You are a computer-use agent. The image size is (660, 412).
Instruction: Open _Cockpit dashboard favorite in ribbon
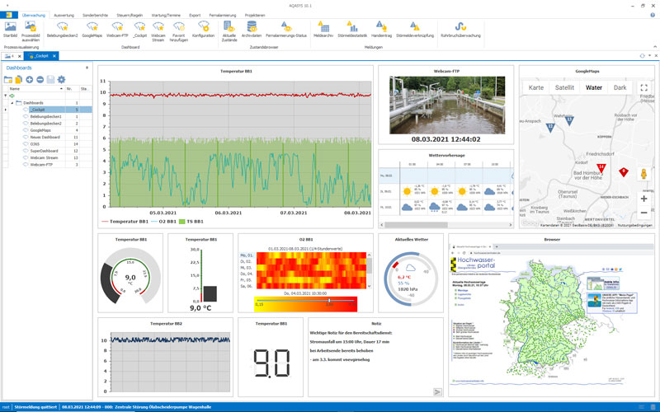(x=139, y=30)
